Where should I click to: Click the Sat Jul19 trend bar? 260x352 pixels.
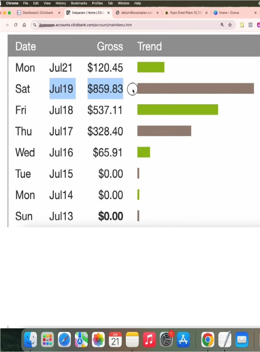point(195,88)
